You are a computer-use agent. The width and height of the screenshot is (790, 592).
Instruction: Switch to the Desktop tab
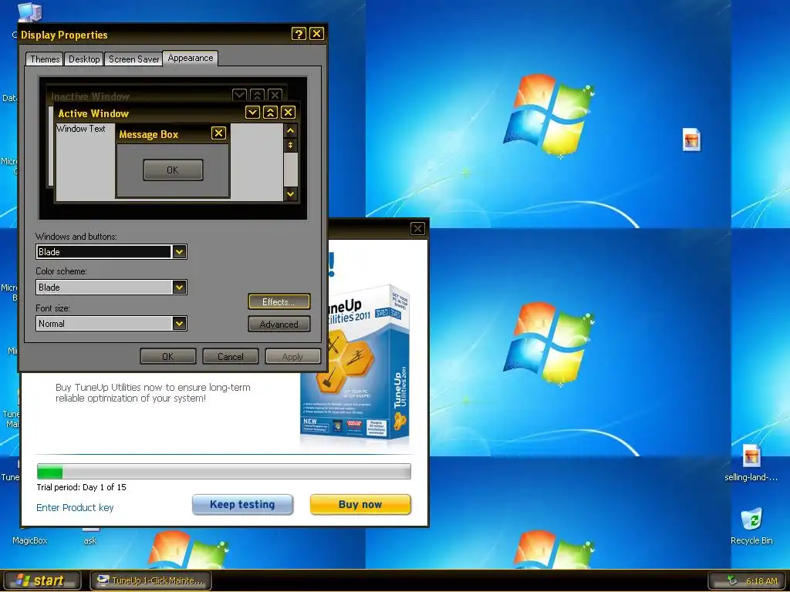[83, 59]
